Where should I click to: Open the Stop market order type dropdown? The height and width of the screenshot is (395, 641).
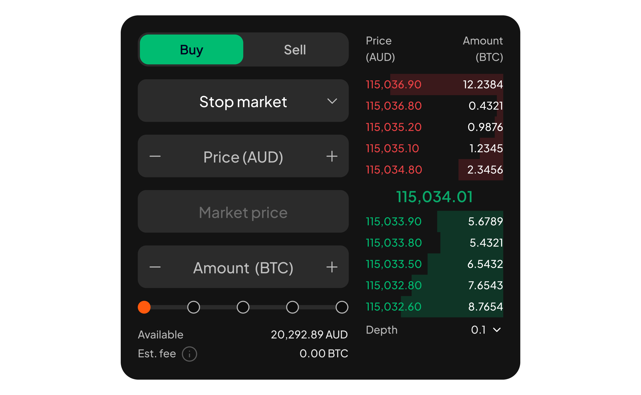coord(243,101)
